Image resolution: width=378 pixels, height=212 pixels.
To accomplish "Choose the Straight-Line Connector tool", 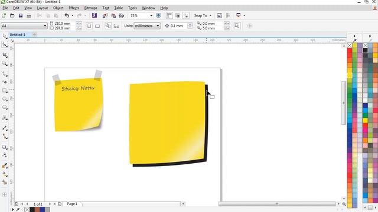I will [x=5, y=136].
